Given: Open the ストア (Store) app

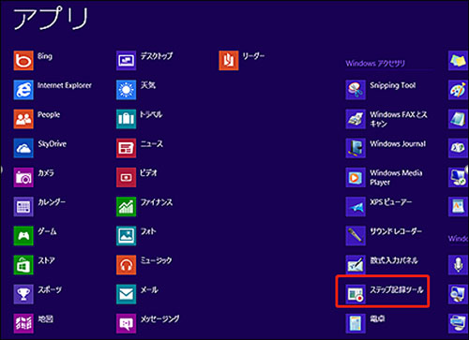Looking at the screenshot, I should [x=23, y=265].
